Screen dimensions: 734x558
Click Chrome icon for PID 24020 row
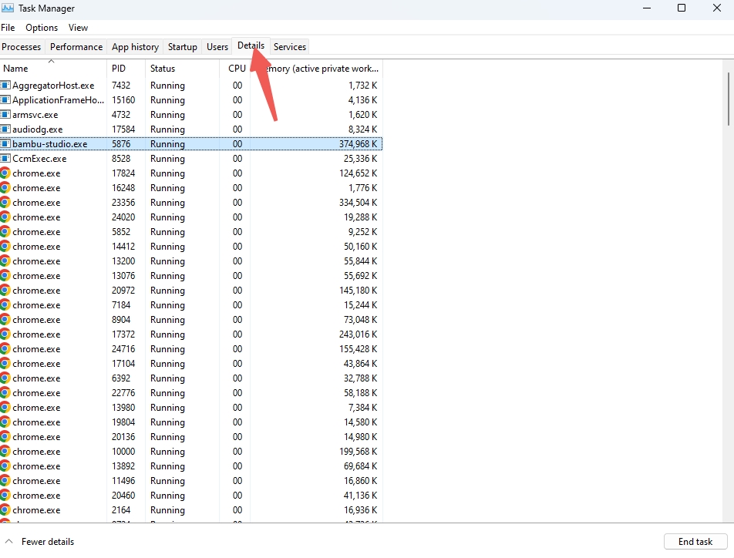point(5,217)
